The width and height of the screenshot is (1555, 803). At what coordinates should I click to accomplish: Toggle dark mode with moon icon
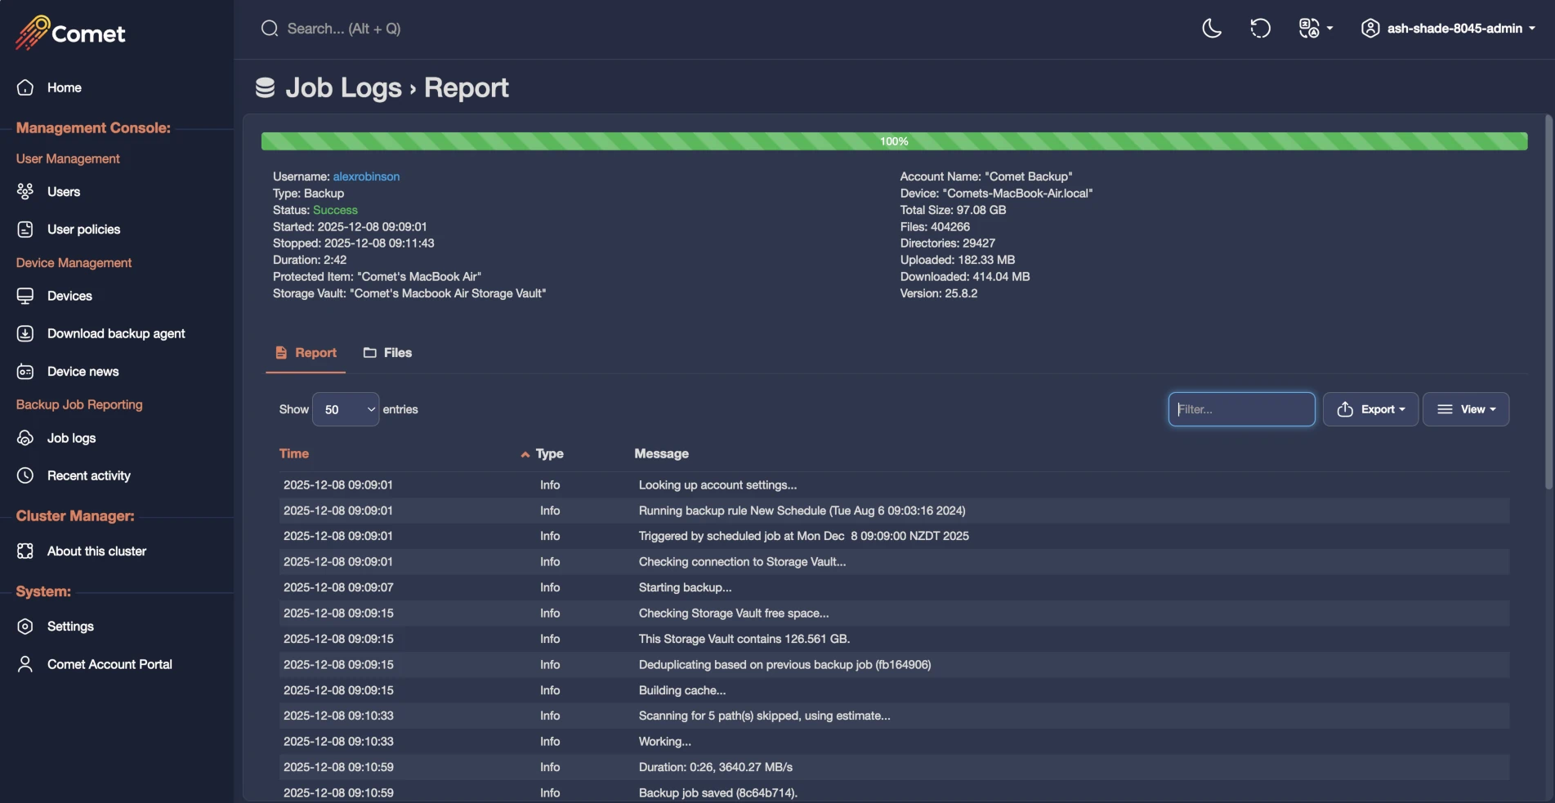coord(1212,29)
